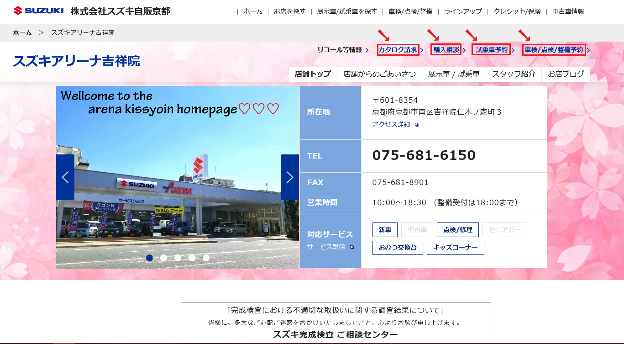
Task: Open 展示車/試乗車を探す menu item
Action: click(x=347, y=11)
